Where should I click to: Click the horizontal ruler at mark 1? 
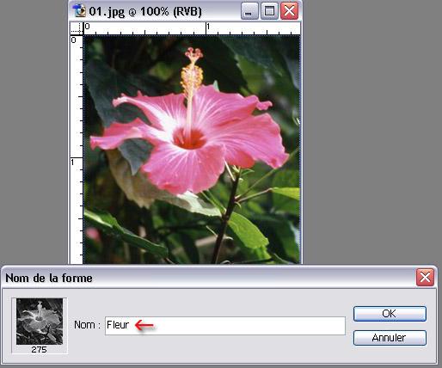[x=207, y=28]
